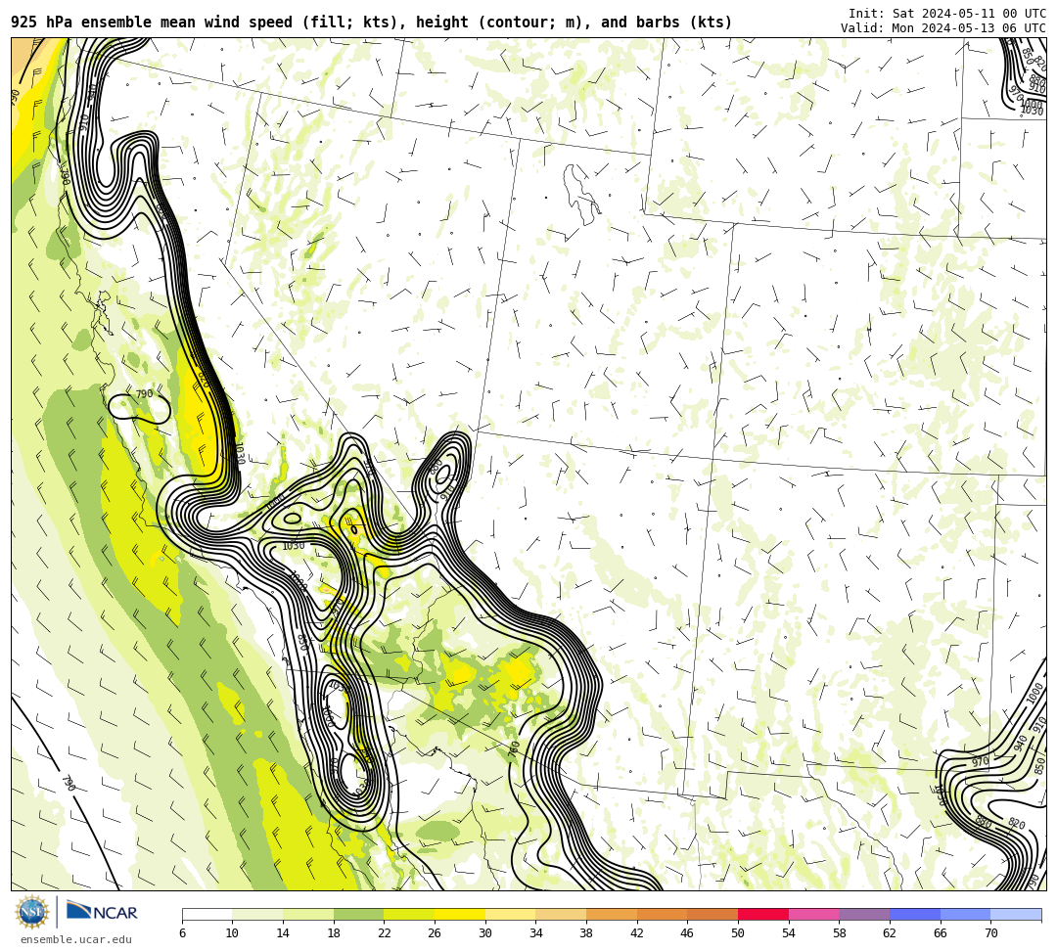1057x952 pixels.
Task: Click the colorbar tick label 18
Action: [333, 933]
